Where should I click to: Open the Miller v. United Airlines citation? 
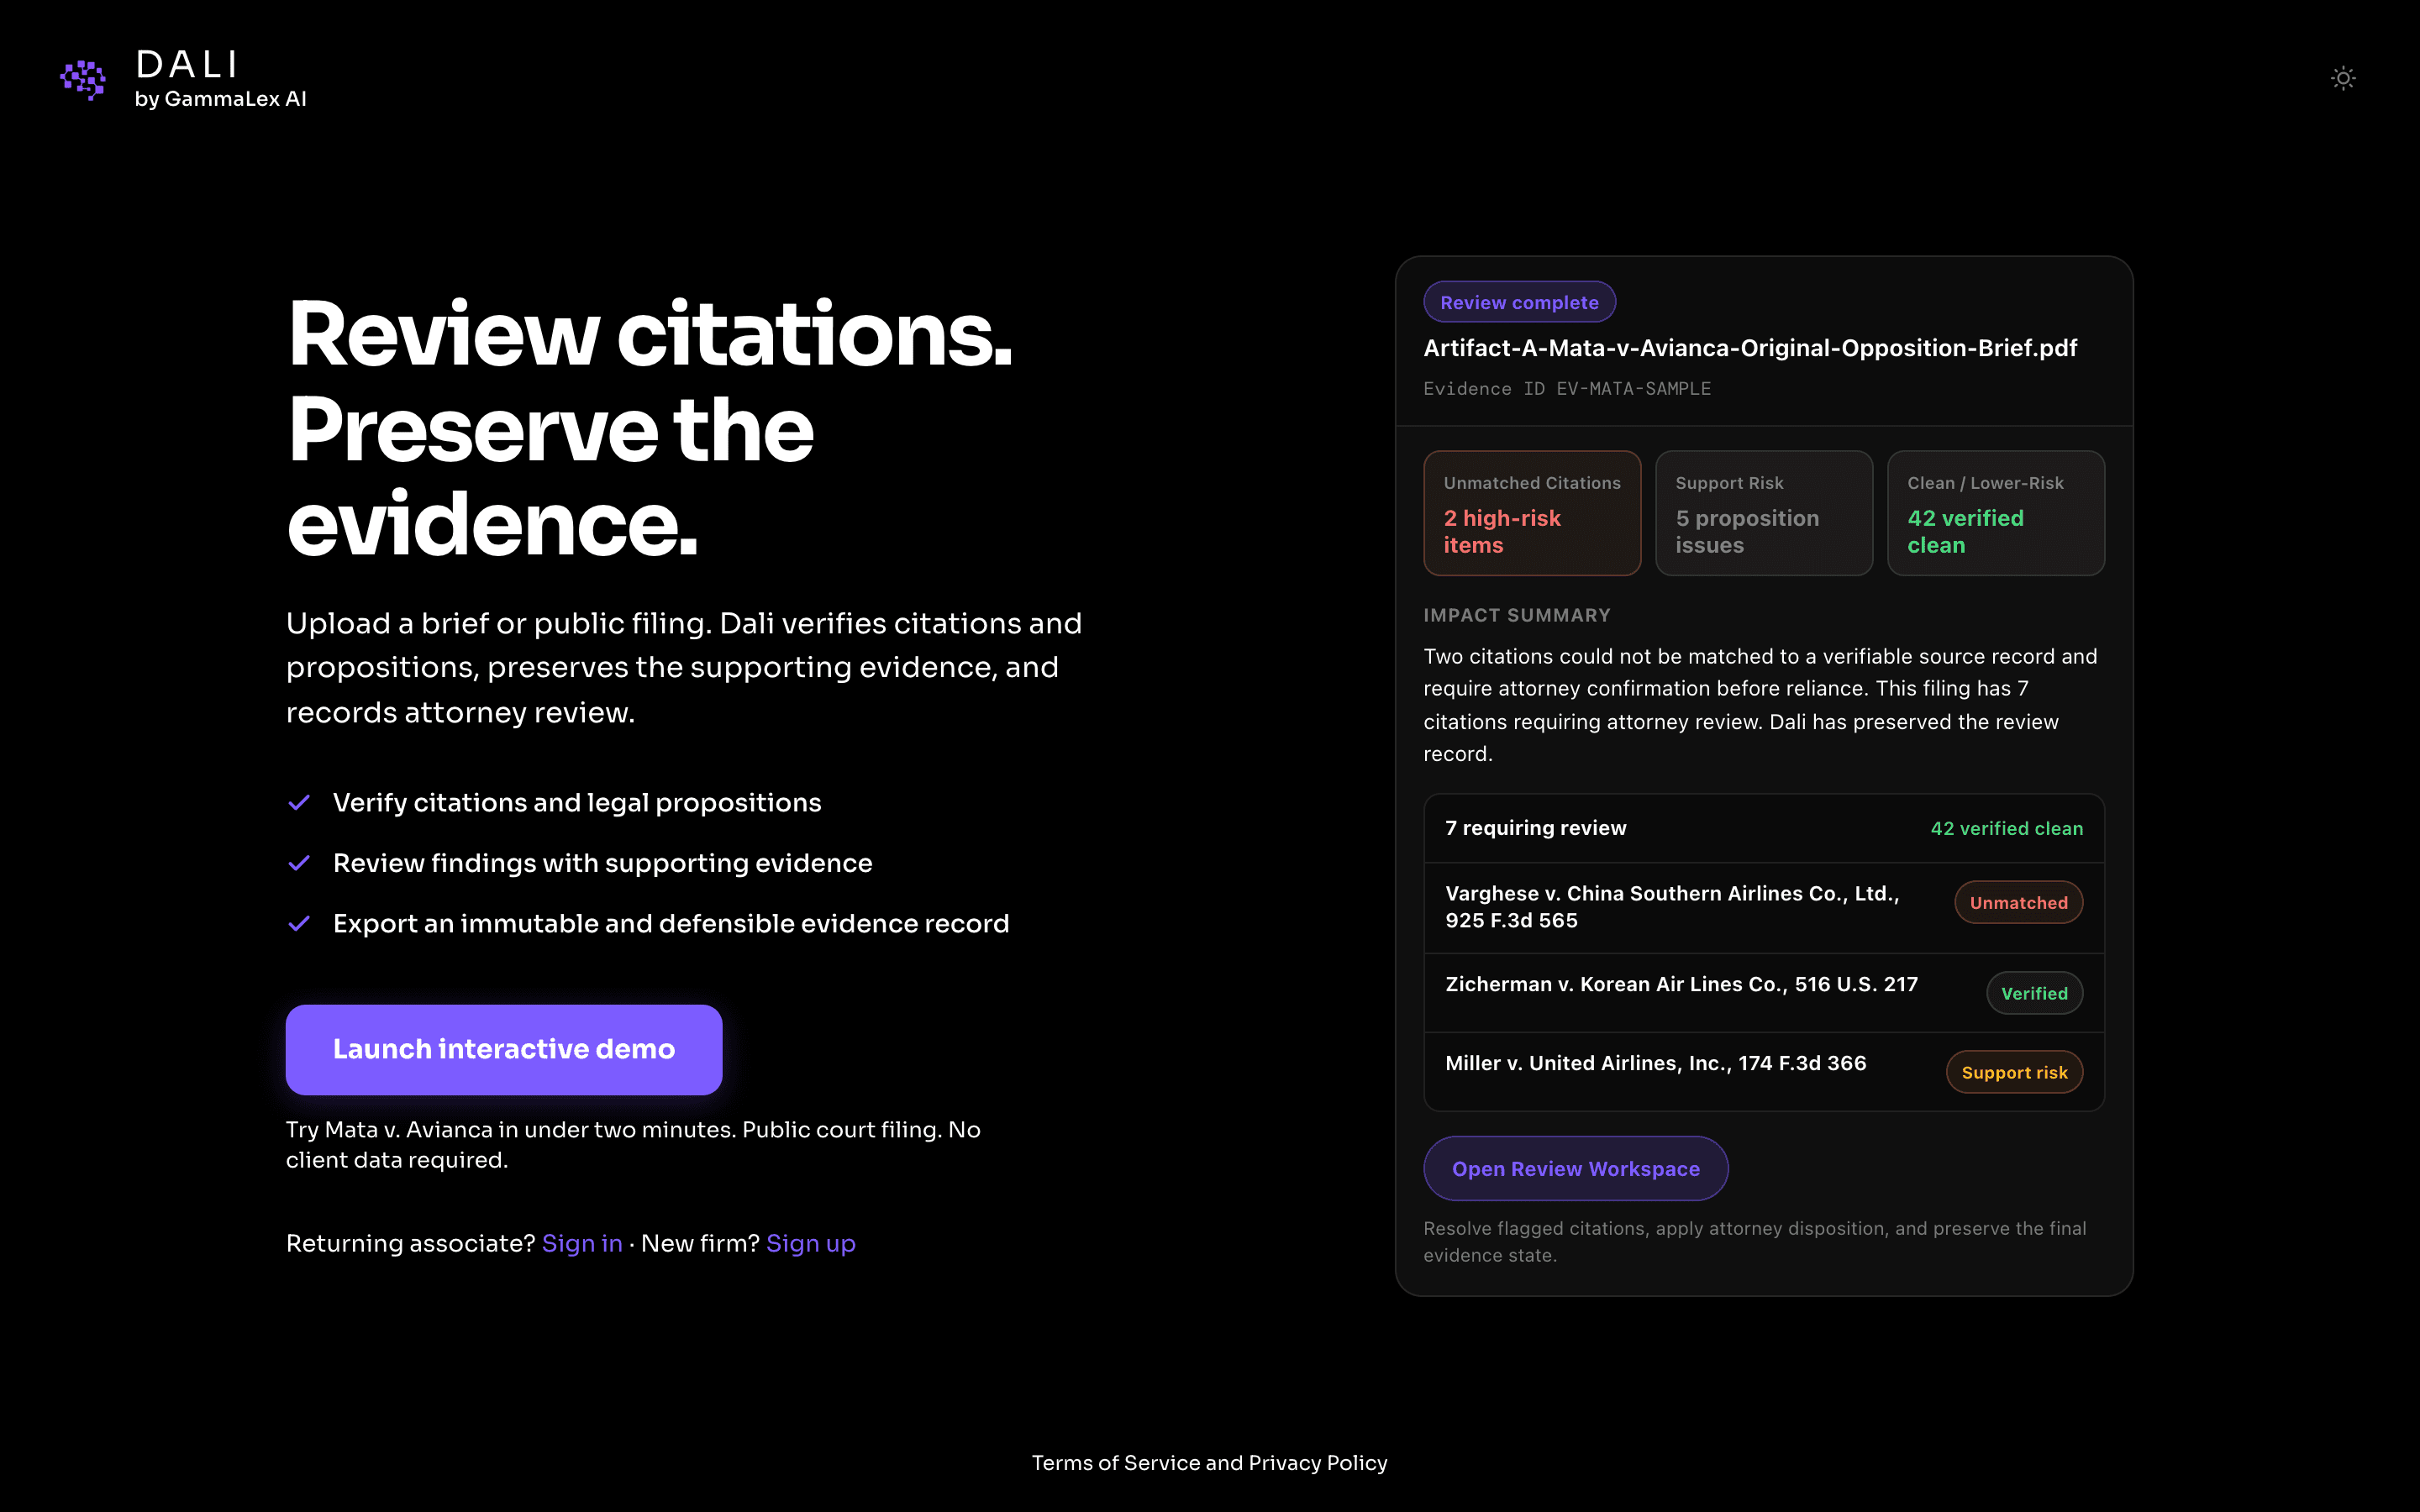coord(1764,1071)
